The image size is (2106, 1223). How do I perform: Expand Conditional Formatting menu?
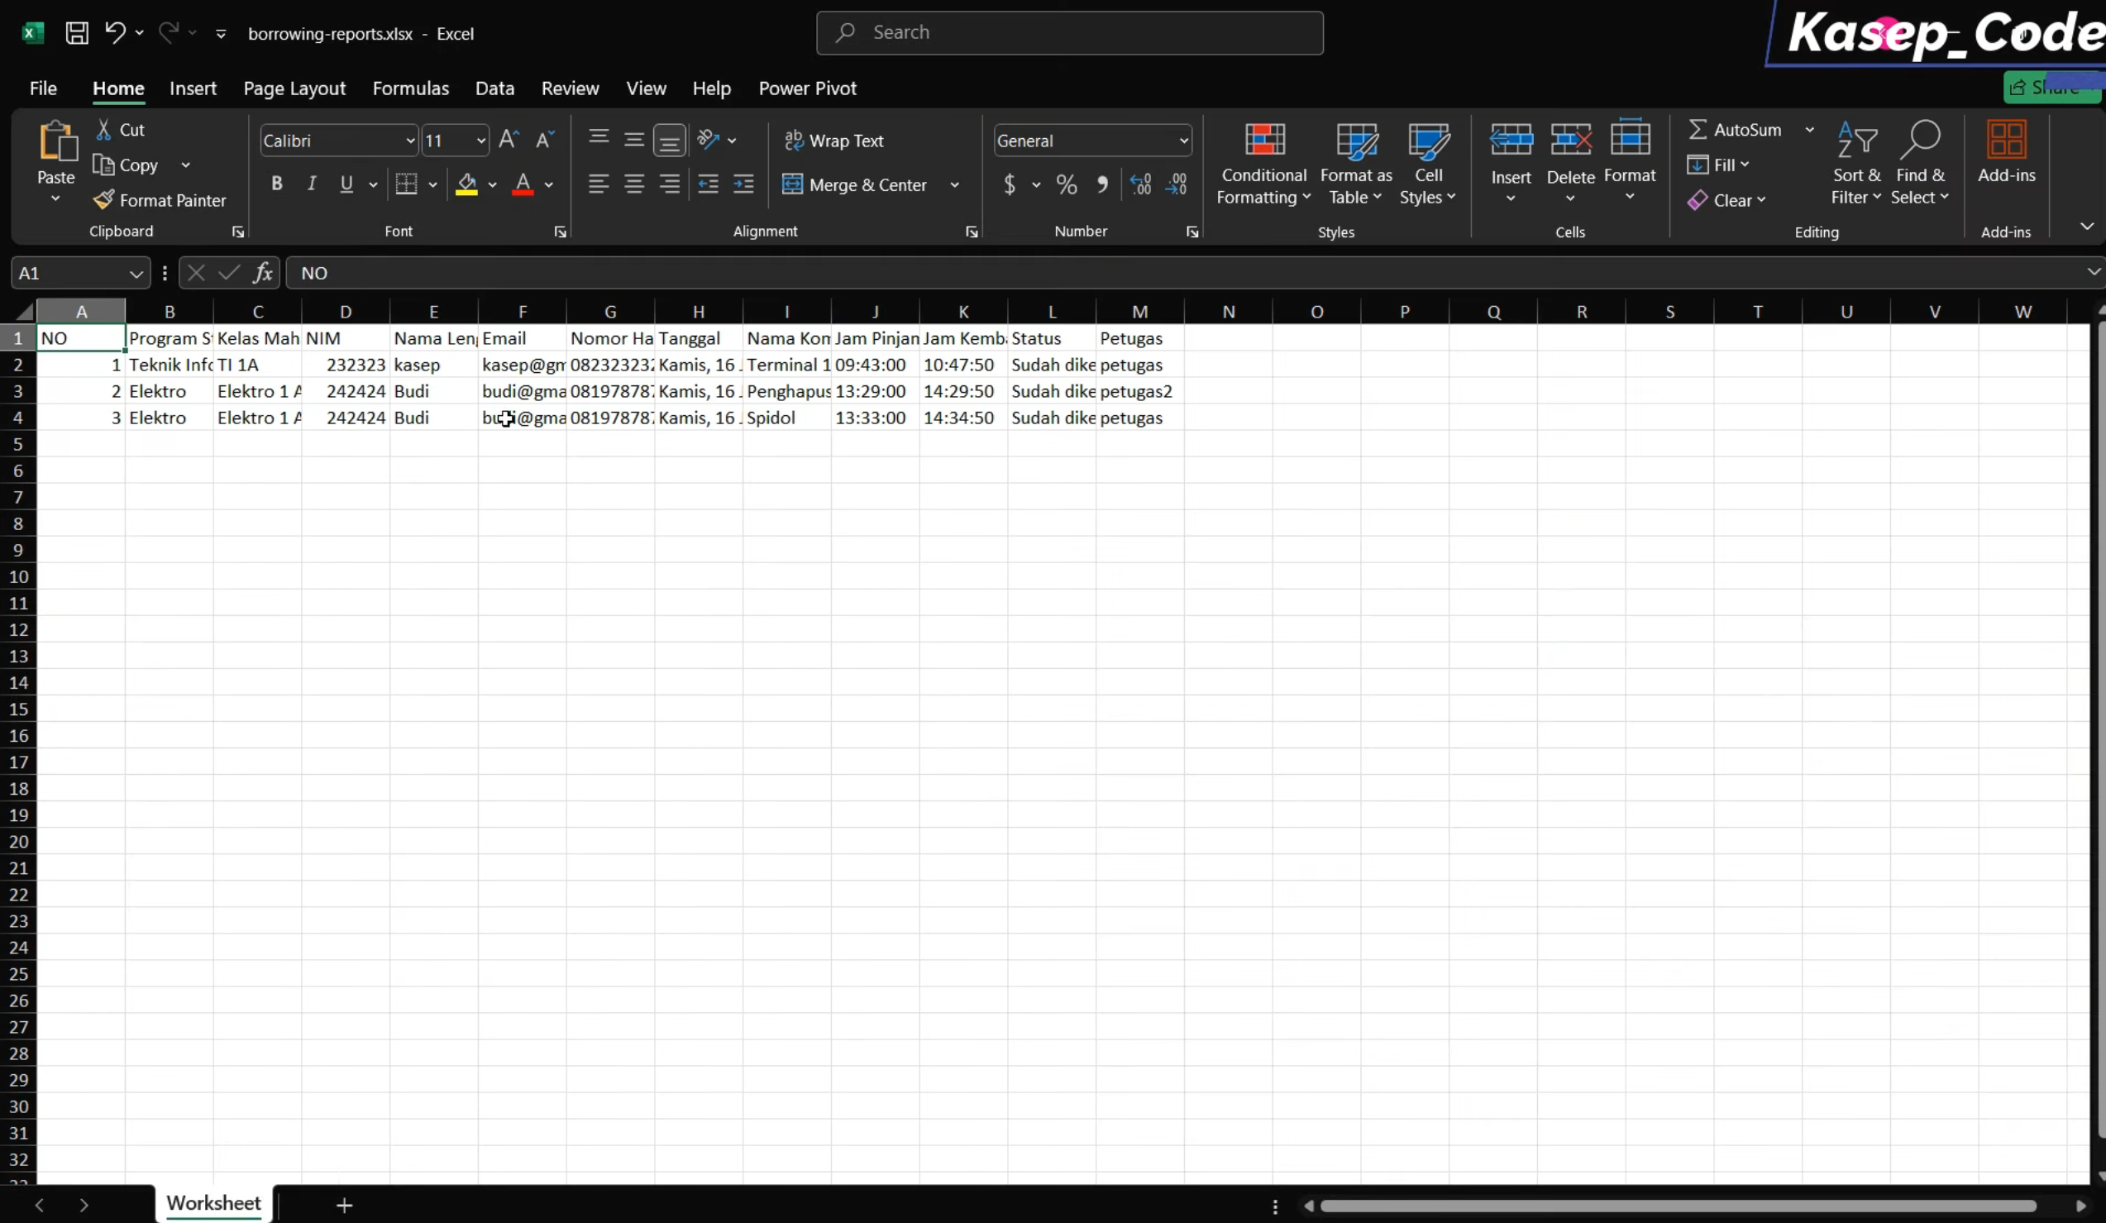pos(1263,163)
